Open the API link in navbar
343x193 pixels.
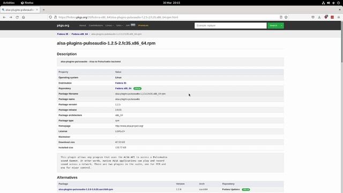coord(128,25)
